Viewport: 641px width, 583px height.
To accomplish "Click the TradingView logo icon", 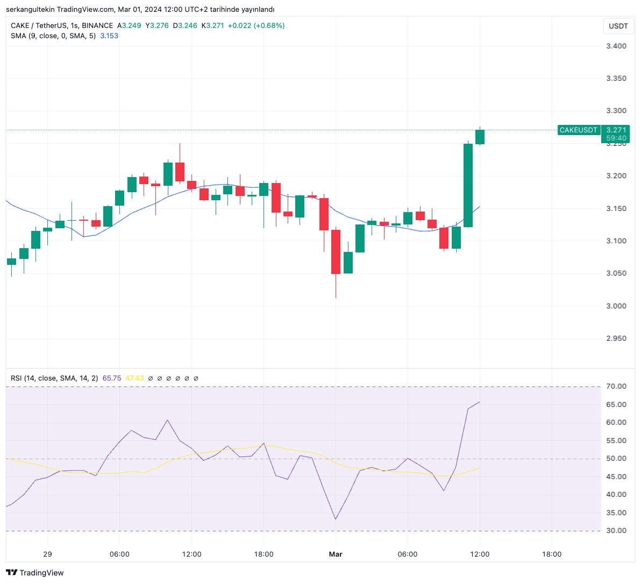I will point(11,573).
